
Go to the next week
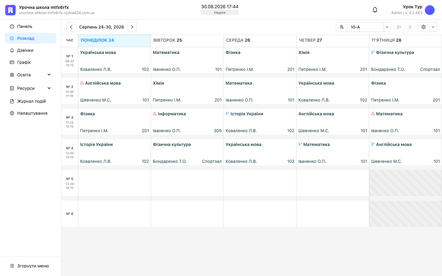[132, 27]
